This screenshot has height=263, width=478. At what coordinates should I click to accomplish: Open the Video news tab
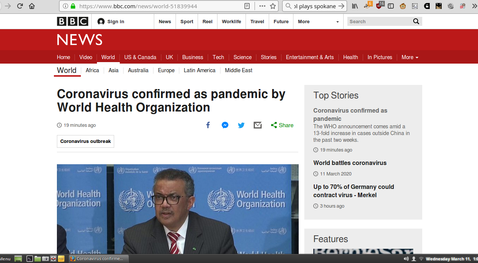click(86, 57)
